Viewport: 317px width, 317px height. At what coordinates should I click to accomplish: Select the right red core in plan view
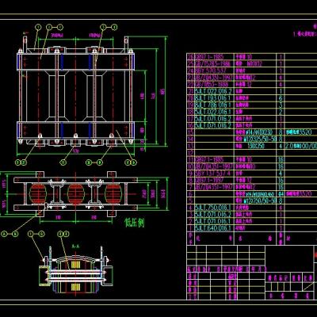click(x=113, y=193)
